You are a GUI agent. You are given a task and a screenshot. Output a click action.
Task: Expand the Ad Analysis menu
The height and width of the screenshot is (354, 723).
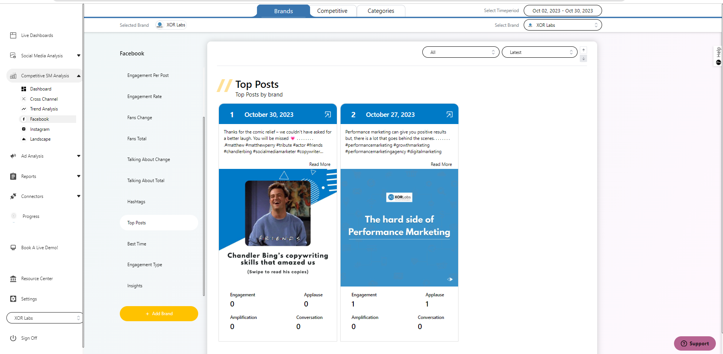pos(79,156)
